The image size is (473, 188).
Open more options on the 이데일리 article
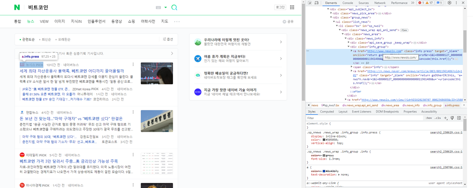[x=133, y=155]
